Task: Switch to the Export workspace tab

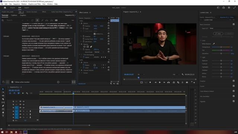Action: pyautogui.click(x=26, y=7)
